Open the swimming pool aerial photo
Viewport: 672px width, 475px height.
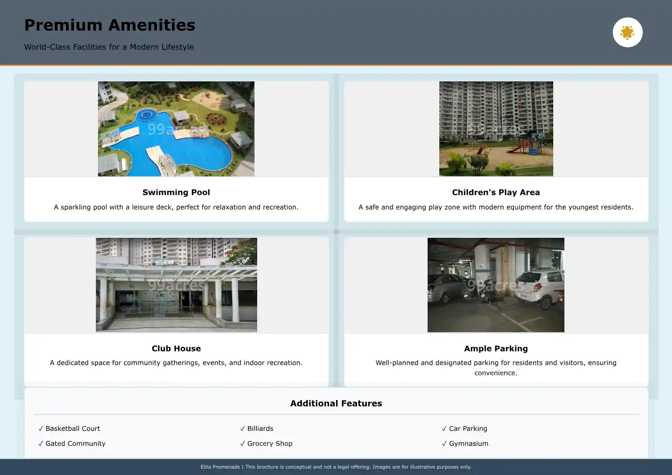pos(176,129)
